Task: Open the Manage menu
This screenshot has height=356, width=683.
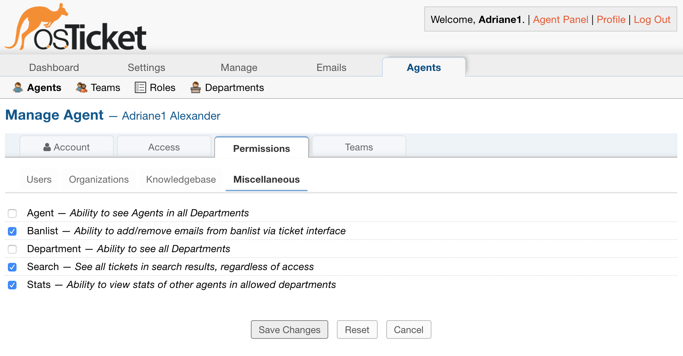Action: tap(239, 67)
